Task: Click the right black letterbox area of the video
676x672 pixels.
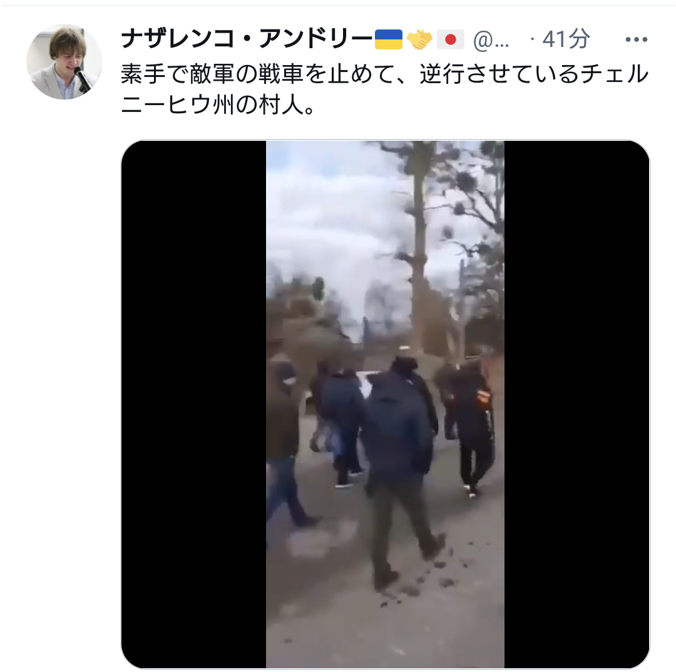Action: pos(577,404)
